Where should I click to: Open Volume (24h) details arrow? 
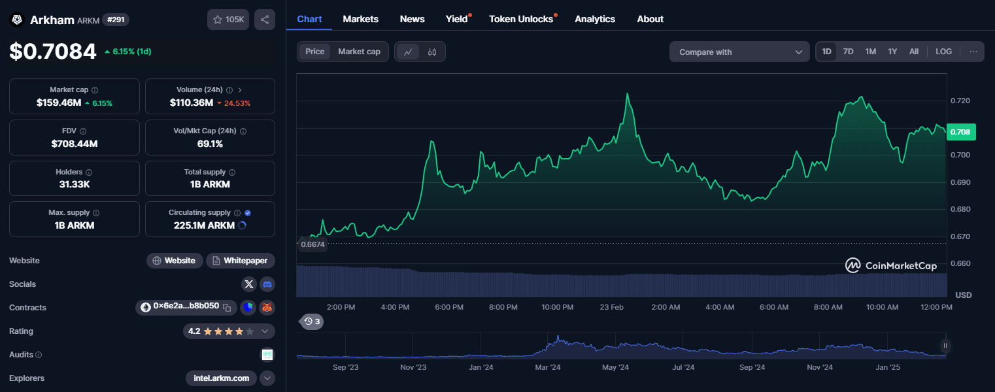tap(240, 90)
